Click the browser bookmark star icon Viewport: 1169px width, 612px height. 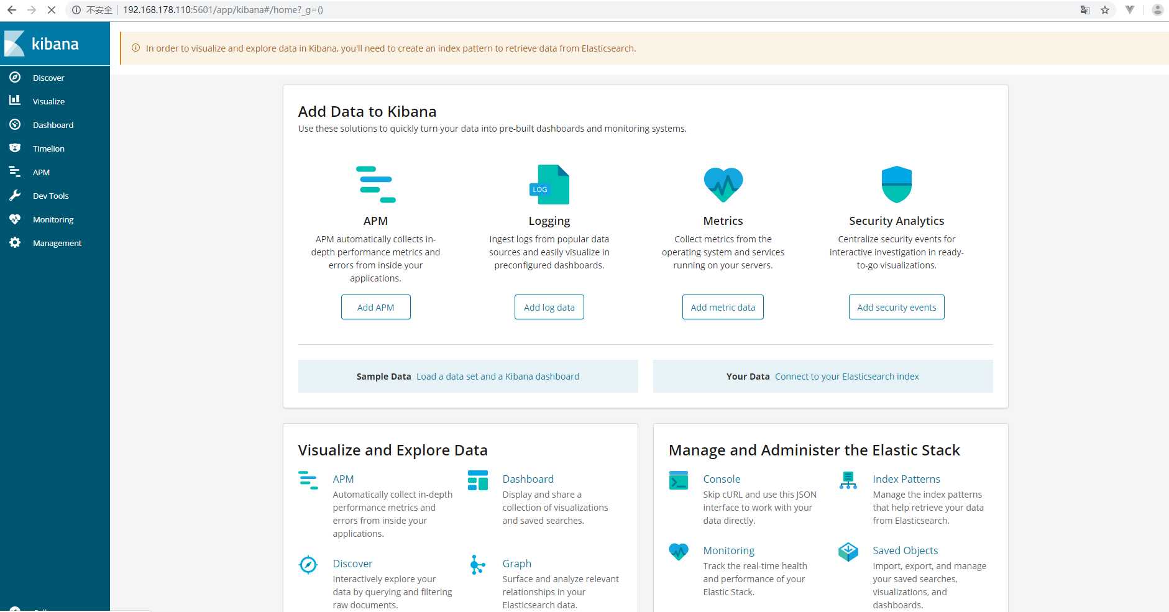coord(1105,10)
